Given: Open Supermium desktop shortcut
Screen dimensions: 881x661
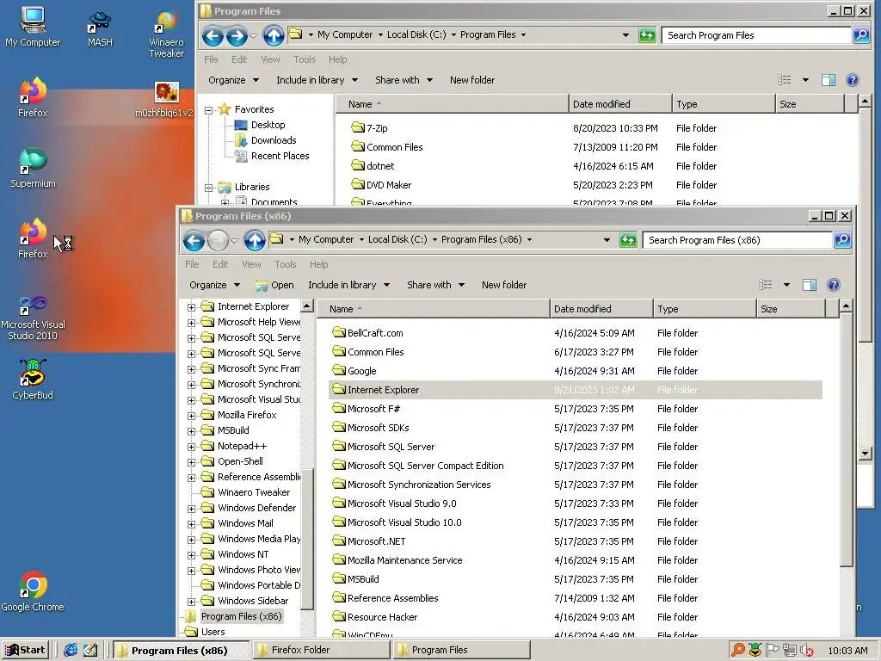Looking at the screenshot, I should coord(33,168).
